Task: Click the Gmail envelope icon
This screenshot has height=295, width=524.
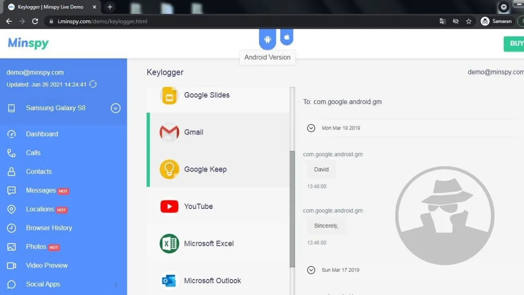Action: (x=169, y=132)
